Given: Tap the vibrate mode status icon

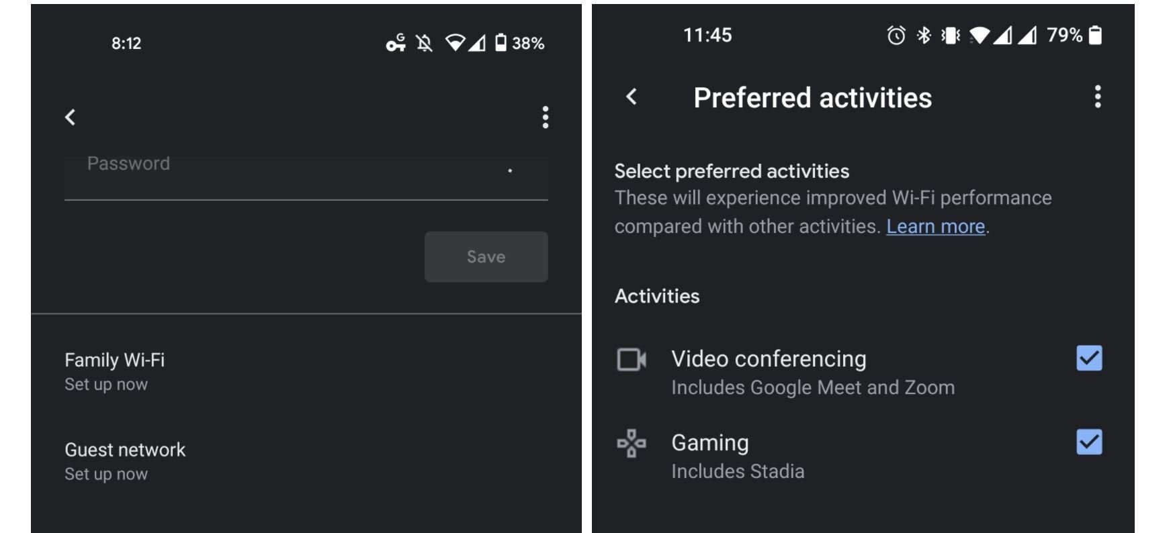Looking at the screenshot, I should [951, 36].
